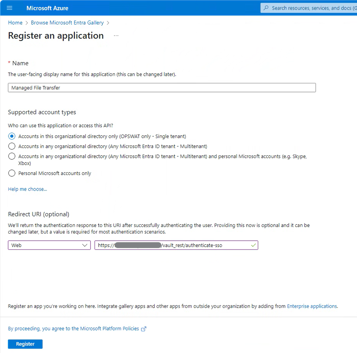Click into the Name field with Managed File Transfer
357x353 pixels.
162,88
